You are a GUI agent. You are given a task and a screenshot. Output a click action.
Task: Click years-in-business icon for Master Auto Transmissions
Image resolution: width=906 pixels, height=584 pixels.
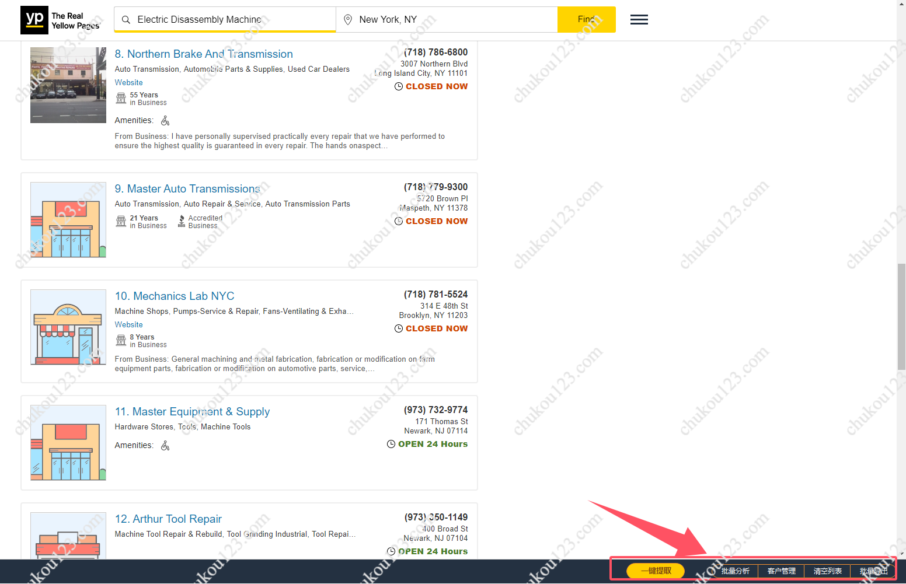[x=121, y=222]
